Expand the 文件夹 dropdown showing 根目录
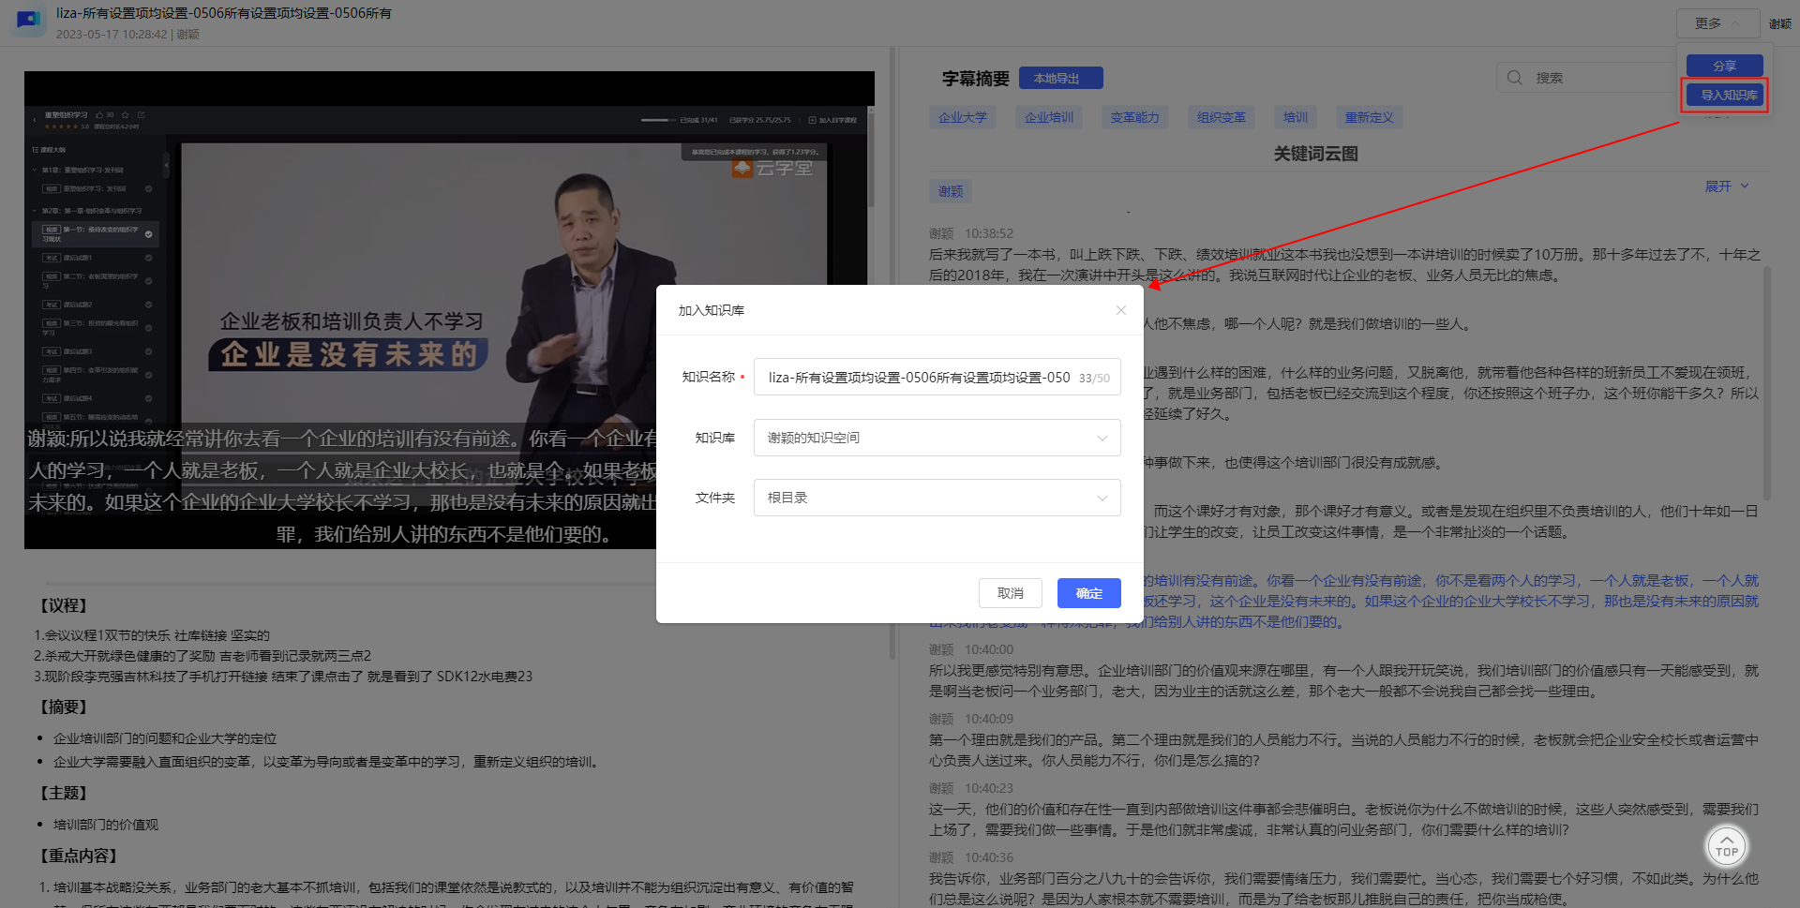 coord(937,498)
